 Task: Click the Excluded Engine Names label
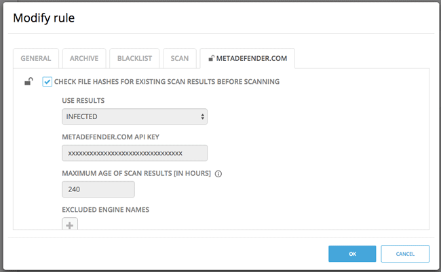click(105, 210)
